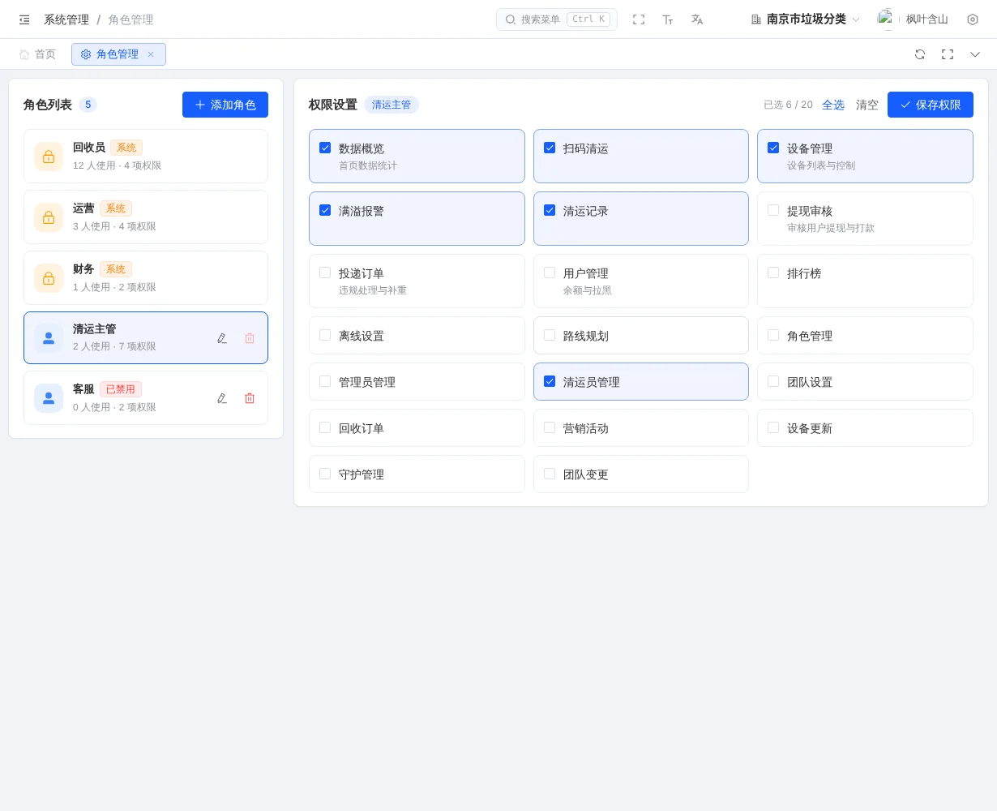
Task: Check the 设备更新 permission
Action: pyautogui.click(x=773, y=427)
